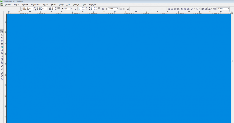Image resolution: width=234 pixels, height=123 pixels.
Task: Click the Wrap paragraph text icon
Action: click(103, 9)
